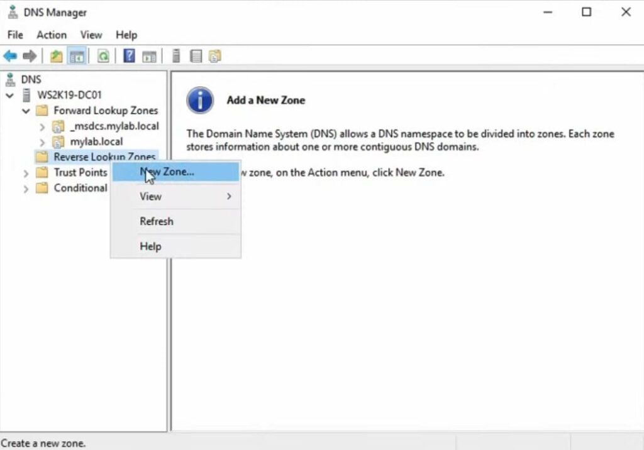Click the blue Back arrow in toolbar
Viewport: 644px width, 450px height.
pos(10,57)
